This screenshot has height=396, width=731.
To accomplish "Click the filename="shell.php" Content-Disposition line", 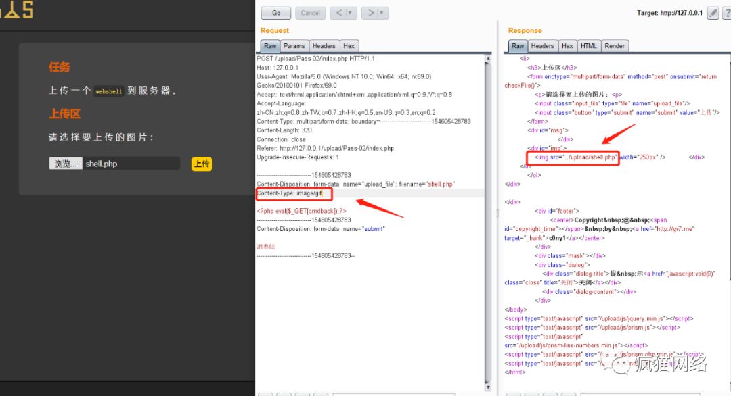I will coord(356,184).
